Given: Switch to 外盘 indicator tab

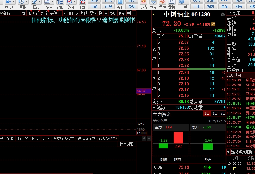Looking at the screenshot, I should tap(46, 138).
